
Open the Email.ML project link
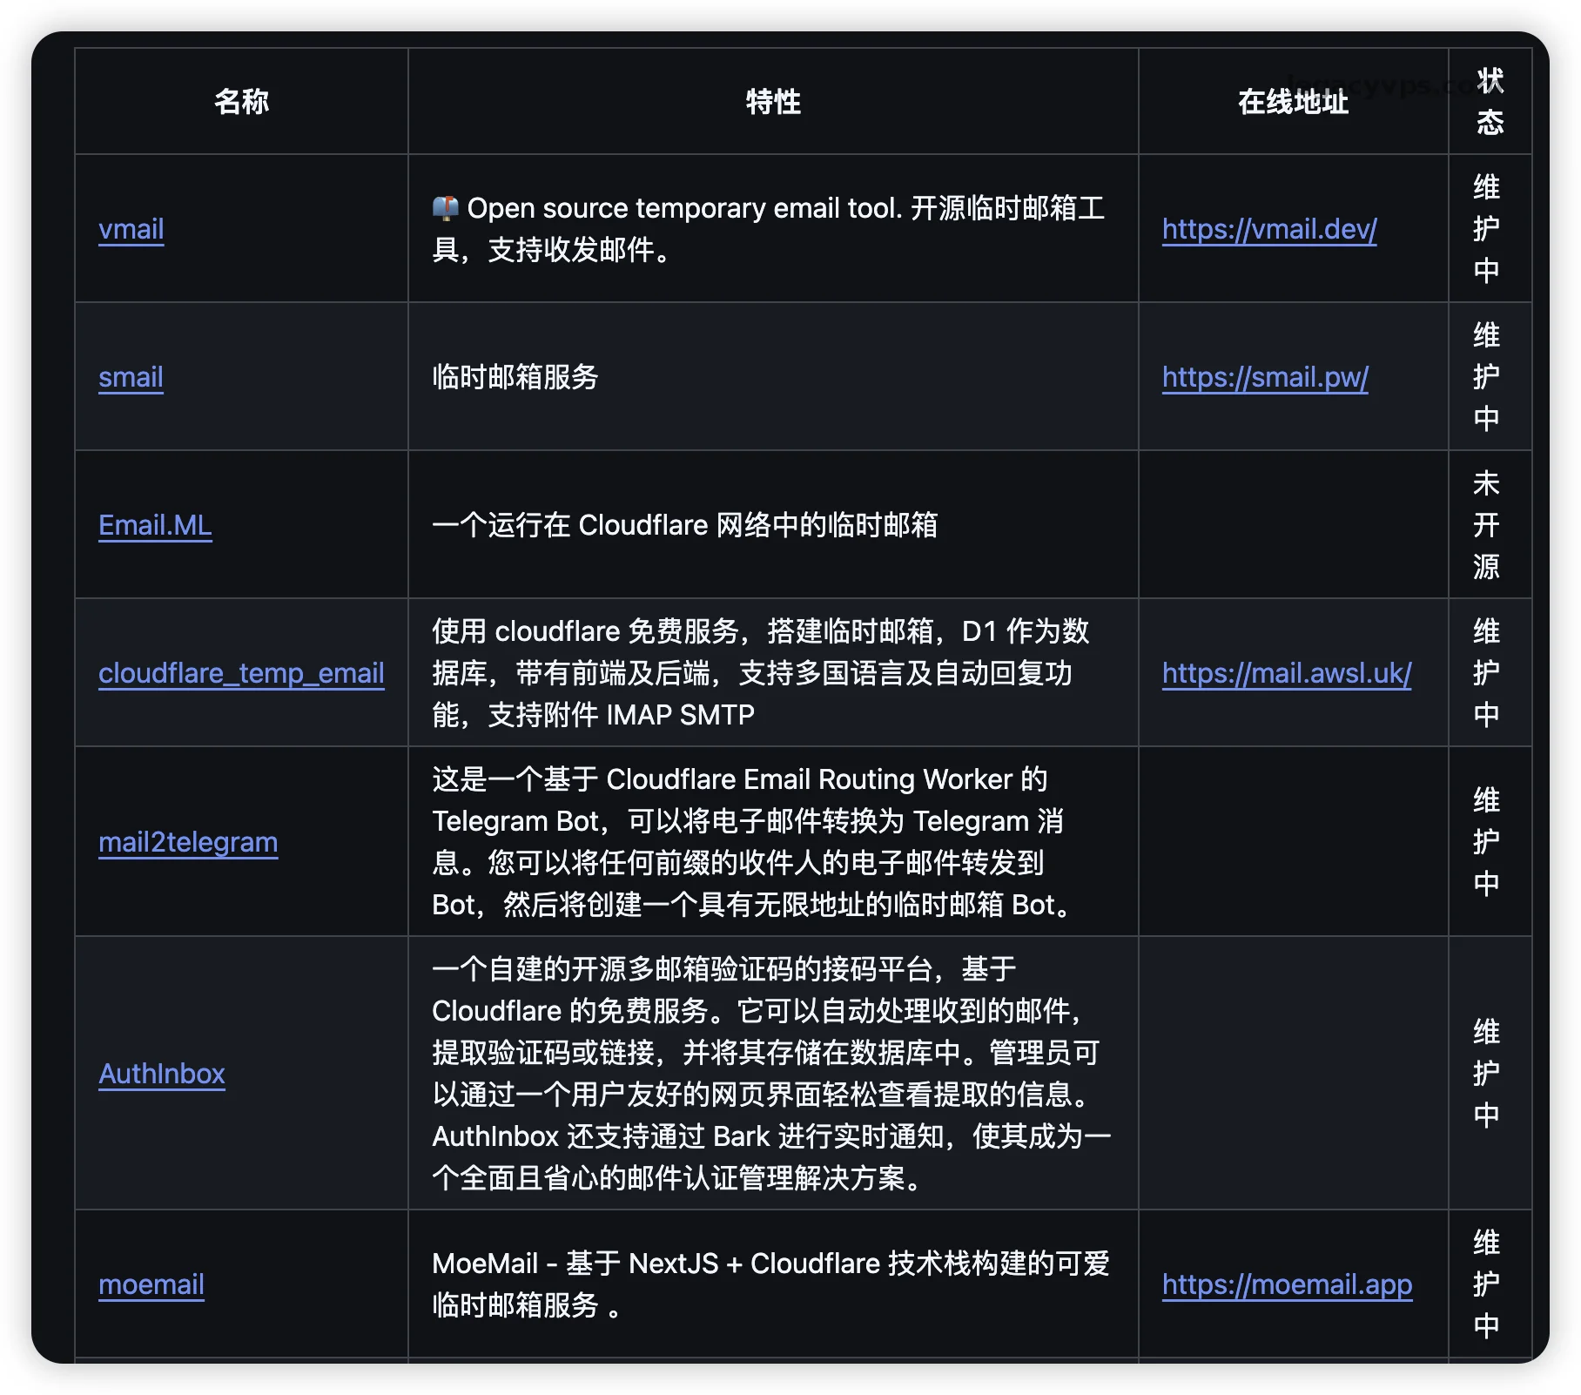155,525
